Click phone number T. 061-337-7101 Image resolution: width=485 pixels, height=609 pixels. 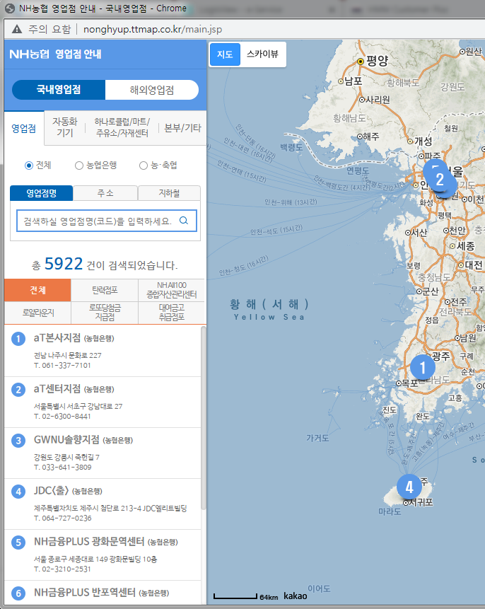pyautogui.click(x=62, y=365)
